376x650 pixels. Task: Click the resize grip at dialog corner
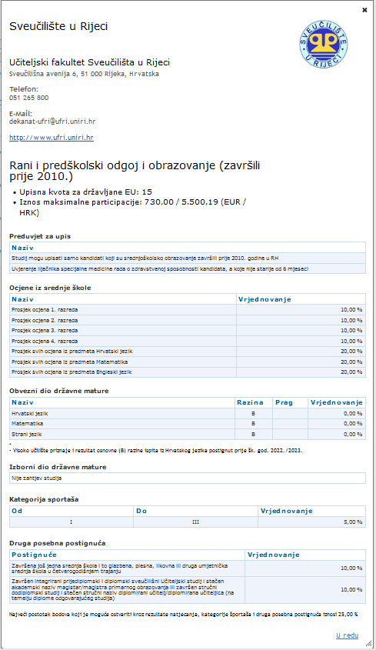pyautogui.click(x=369, y=643)
